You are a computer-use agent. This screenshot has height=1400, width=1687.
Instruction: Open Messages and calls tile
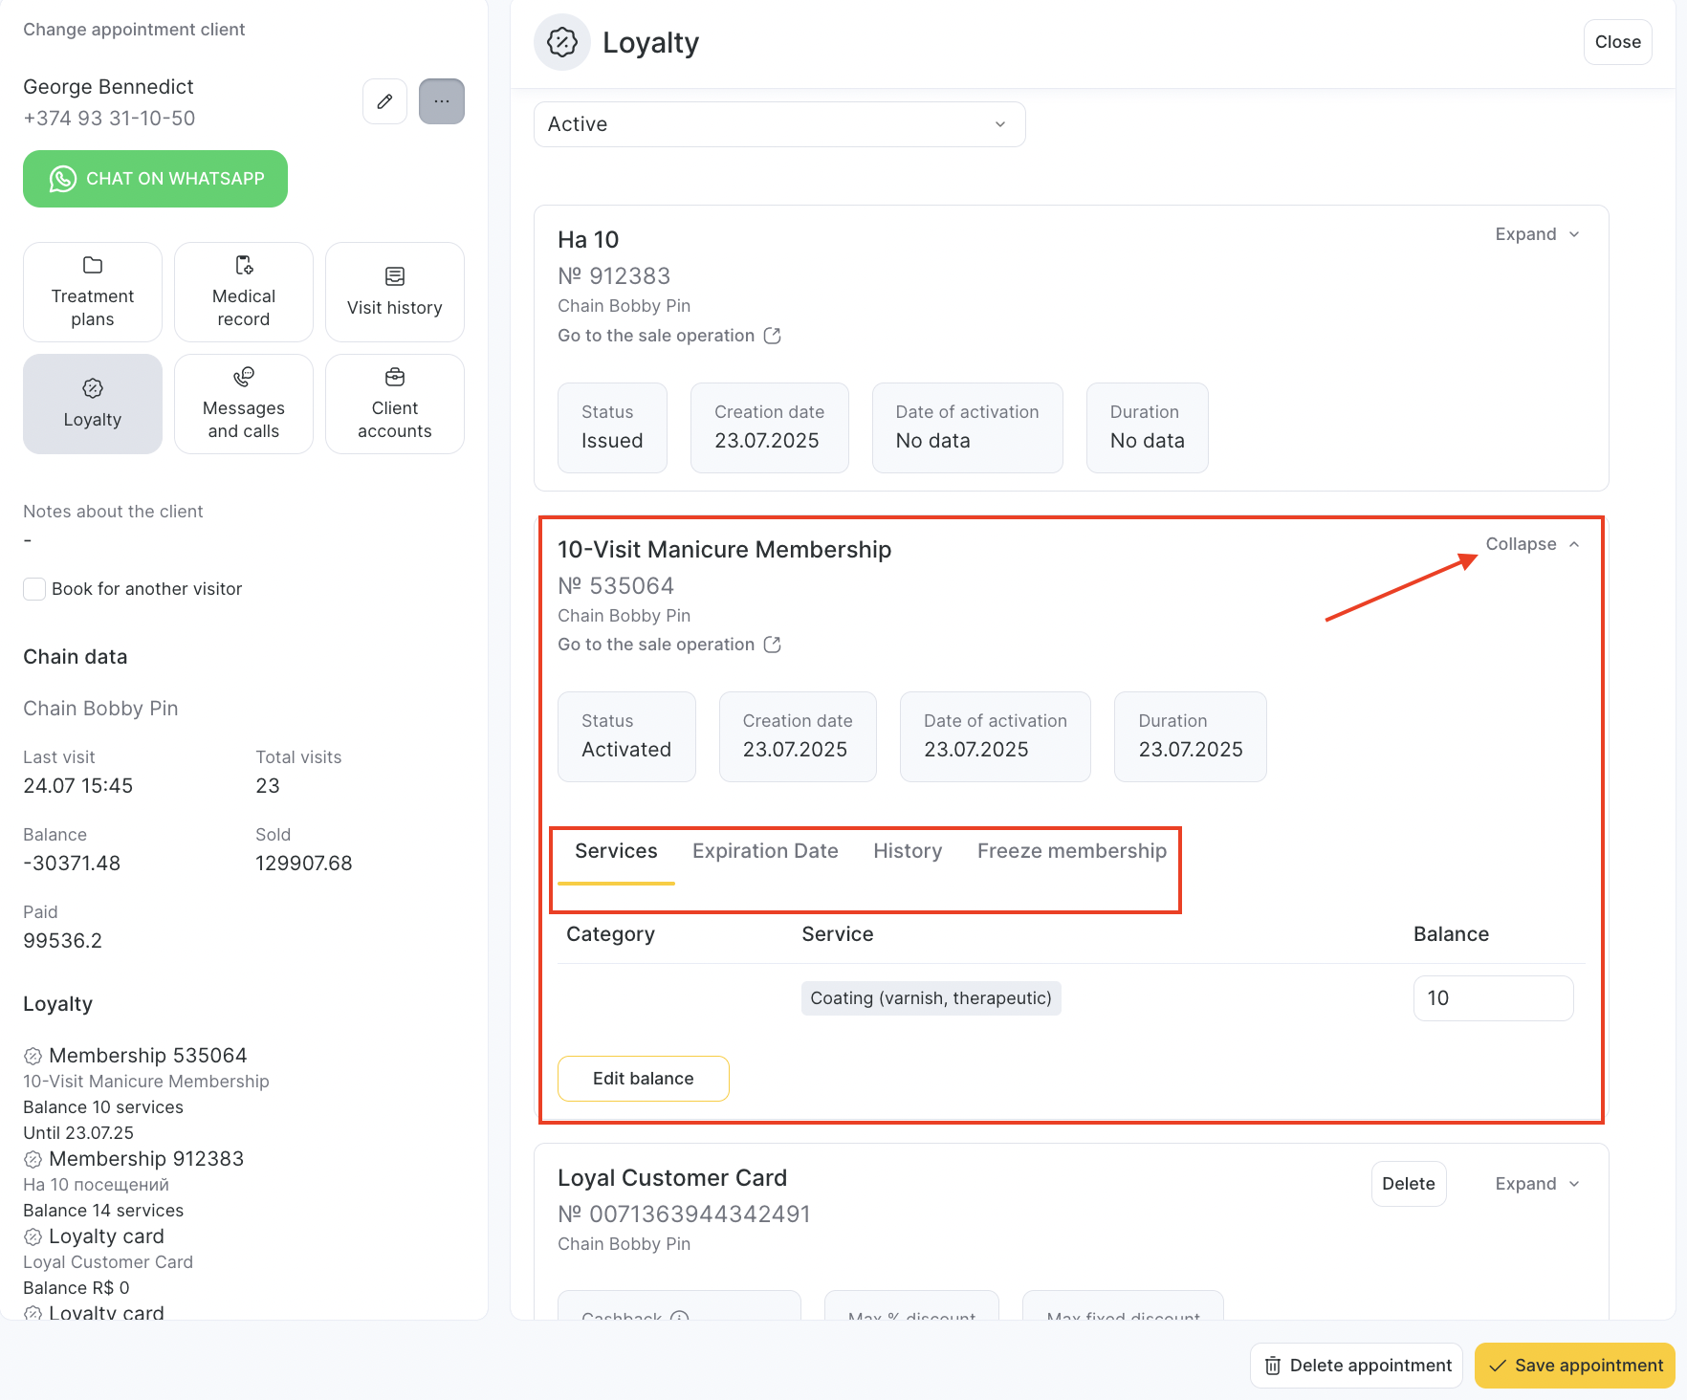tap(244, 404)
